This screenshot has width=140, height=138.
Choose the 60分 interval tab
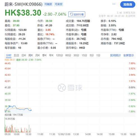tap(68, 55)
